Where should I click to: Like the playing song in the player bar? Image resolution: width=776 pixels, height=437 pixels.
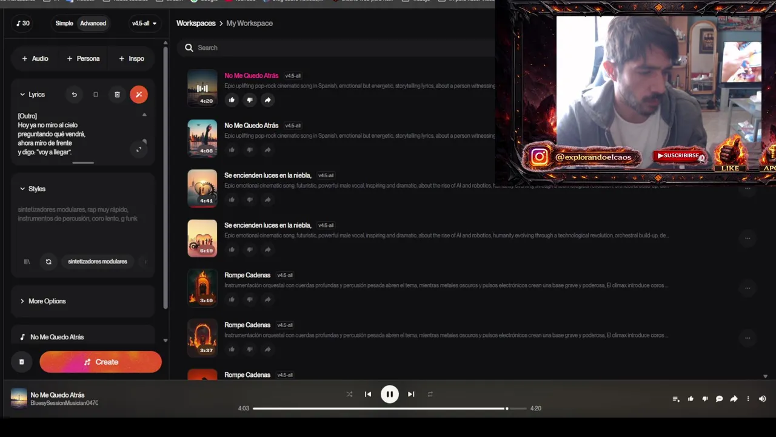(x=691, y=399)
